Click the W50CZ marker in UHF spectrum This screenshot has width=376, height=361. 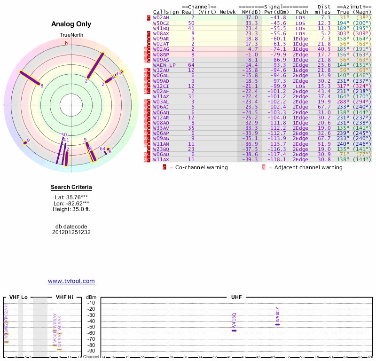[x=277, y=324]
